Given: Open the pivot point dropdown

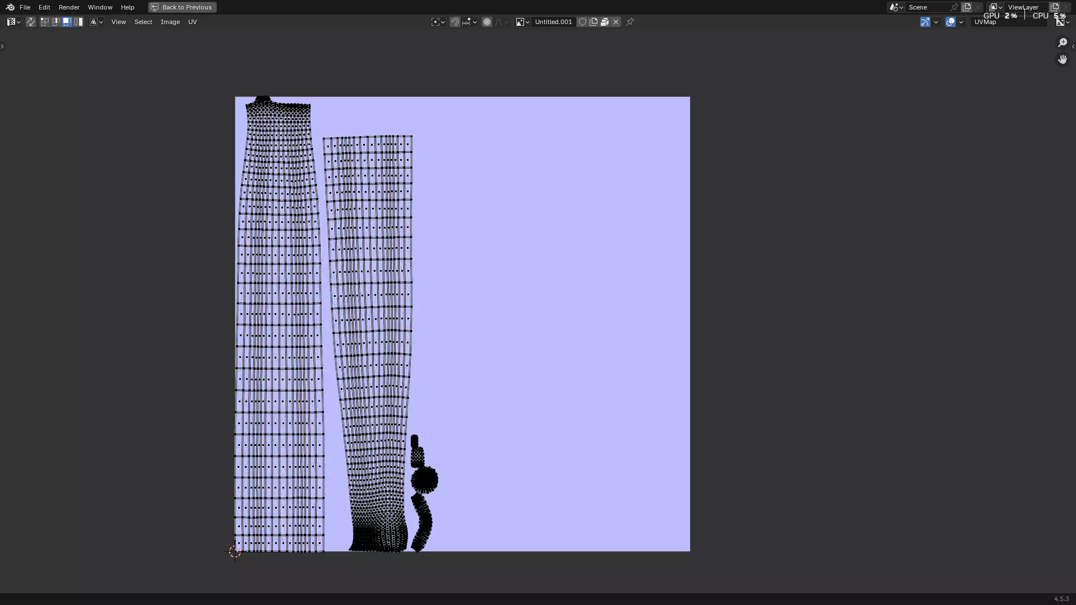Looking at the screenshot, I should coord(438,22).
